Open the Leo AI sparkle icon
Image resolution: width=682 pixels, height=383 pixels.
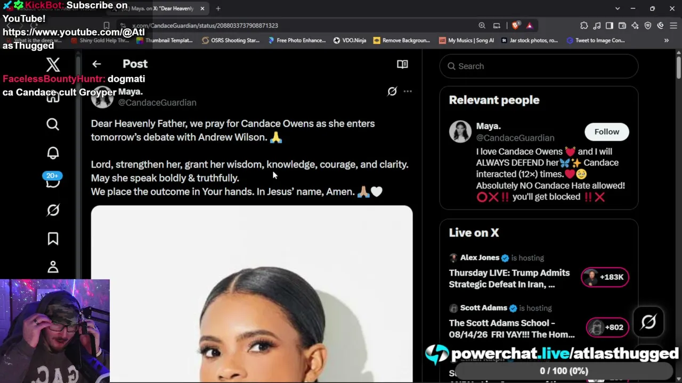click(635, 26)
